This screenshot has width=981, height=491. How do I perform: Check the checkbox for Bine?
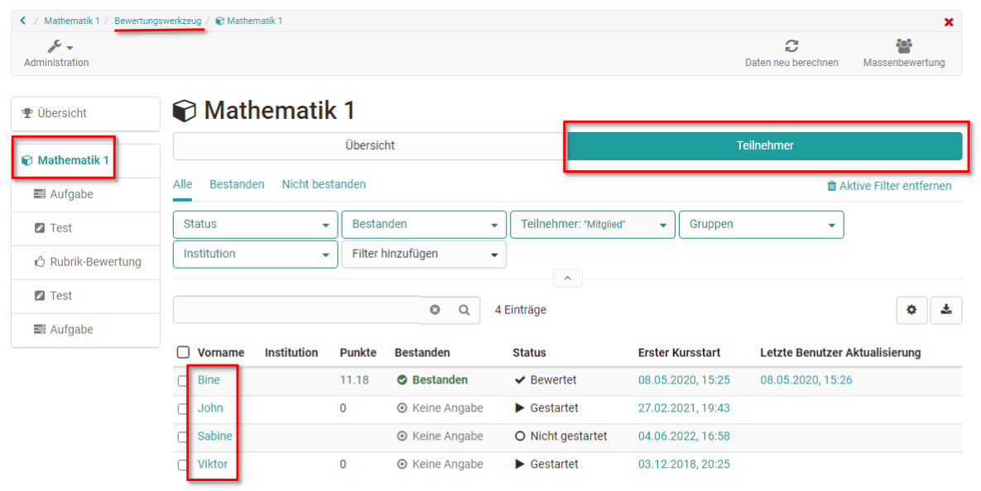[183, 381]
